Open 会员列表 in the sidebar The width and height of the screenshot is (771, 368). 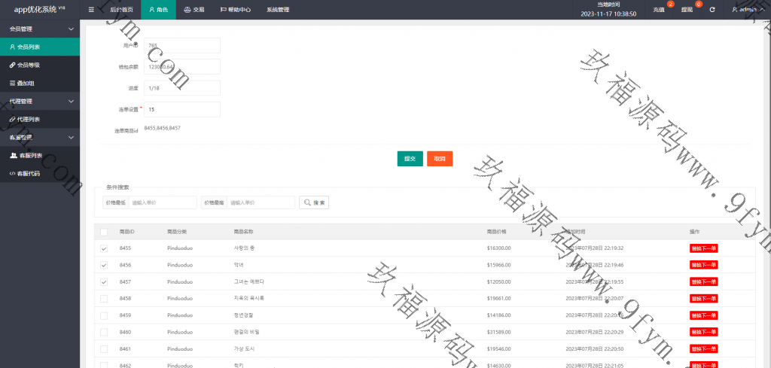29,47
